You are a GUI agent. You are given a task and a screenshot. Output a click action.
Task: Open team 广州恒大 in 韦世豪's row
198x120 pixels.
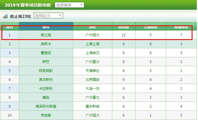tap(92, 115)
